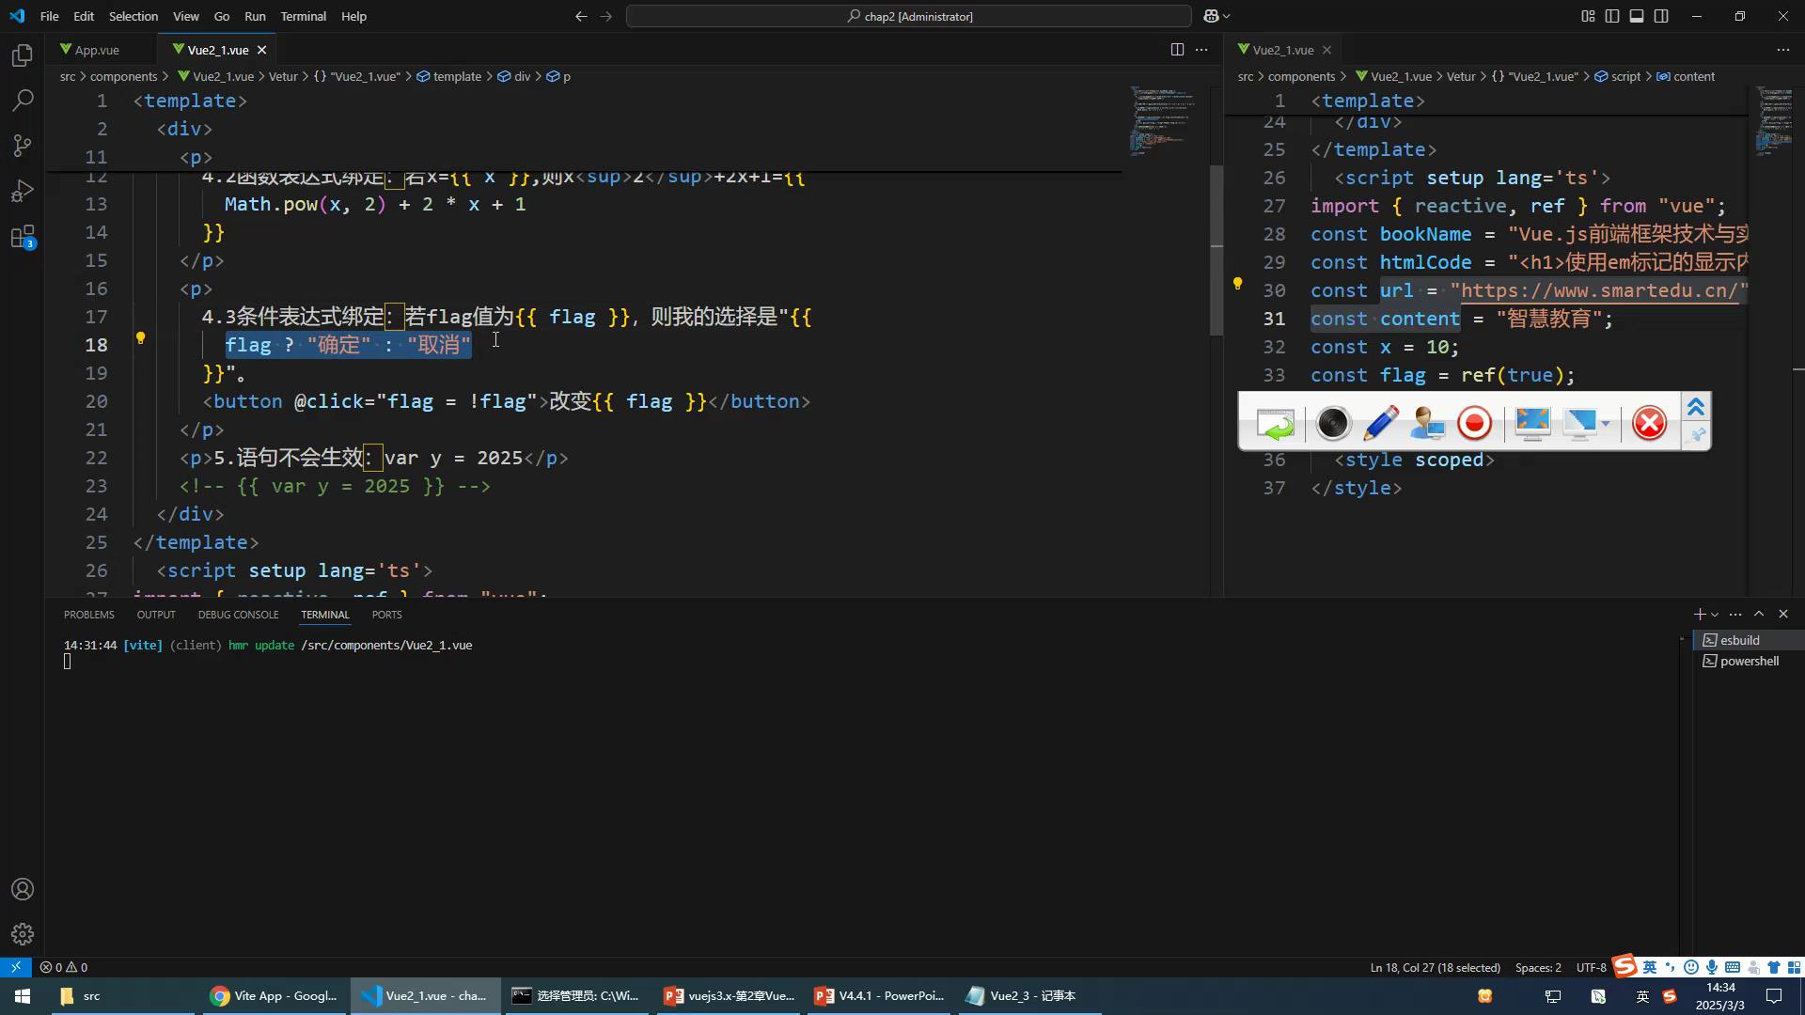Click the split editor right icon
The height and width of the screenshot is (1015, 1805).
pos(1177,50)
